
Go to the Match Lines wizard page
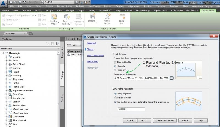[92, 61]
